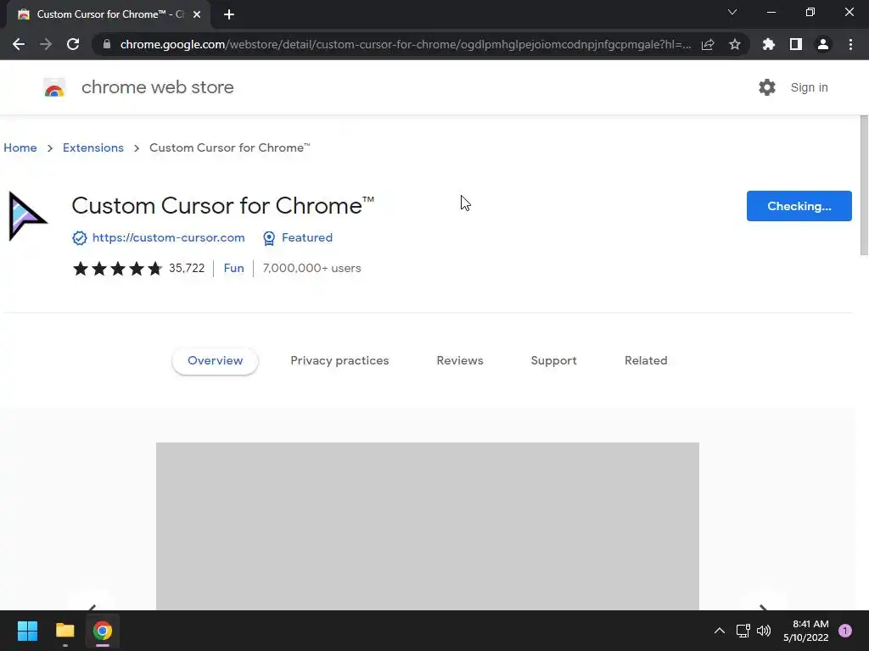This screenshot has height=651, width=869.
Task: Click the screenshot preview placeholder
Action: [428, 526]
